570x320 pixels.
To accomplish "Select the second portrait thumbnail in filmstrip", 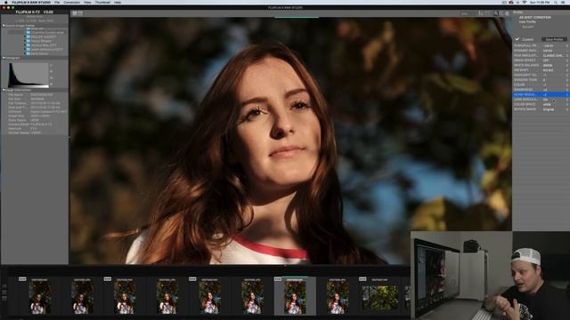I will pyautogui.click(x=83, y=299).
